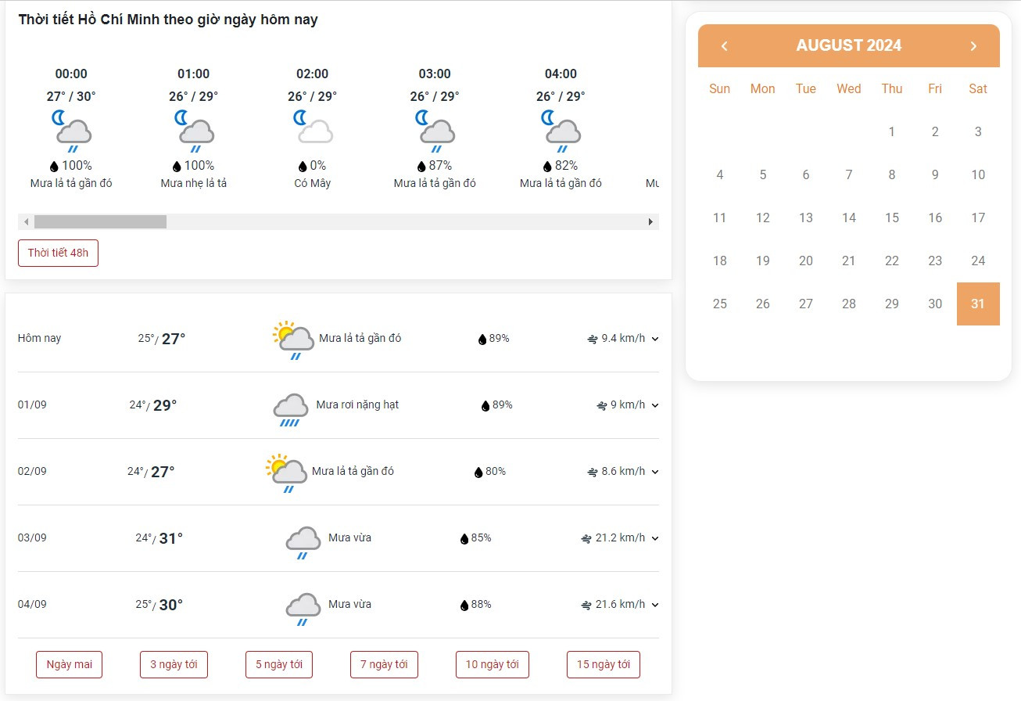Open the 15 ngày tới forecast

tap(604, 664)
